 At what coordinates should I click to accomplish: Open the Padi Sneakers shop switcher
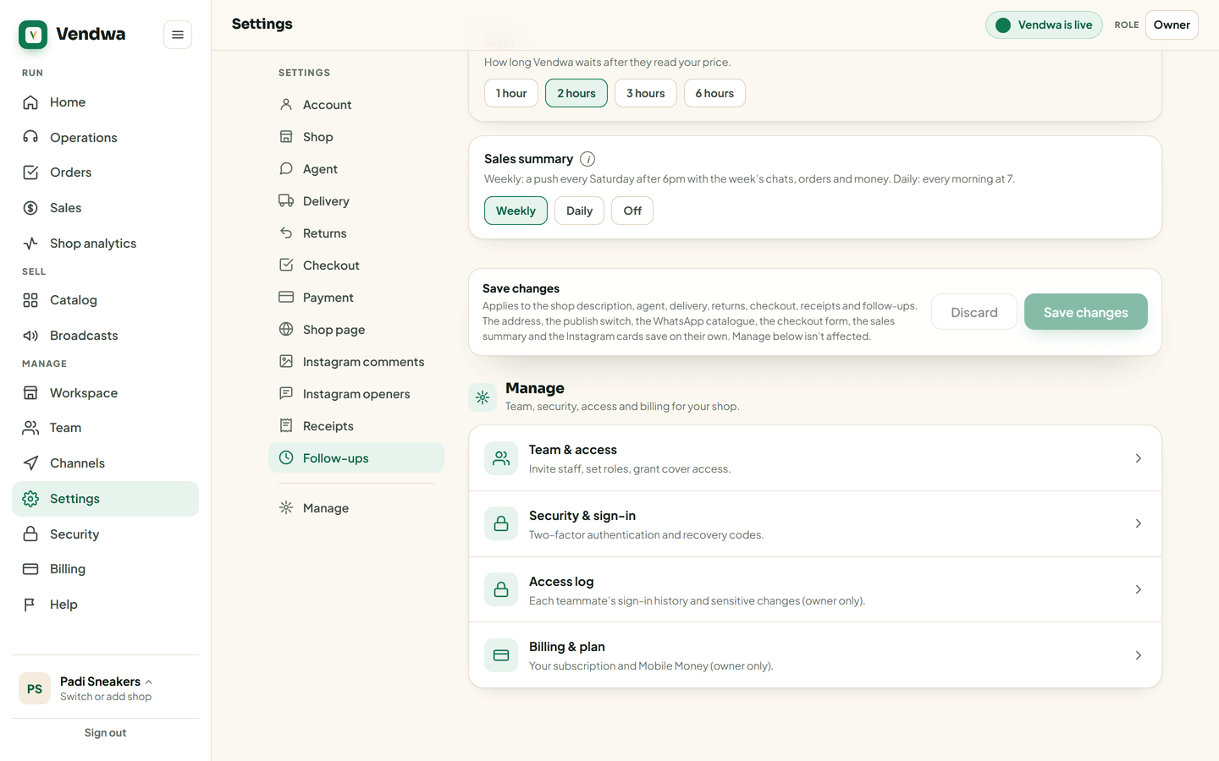105,688
